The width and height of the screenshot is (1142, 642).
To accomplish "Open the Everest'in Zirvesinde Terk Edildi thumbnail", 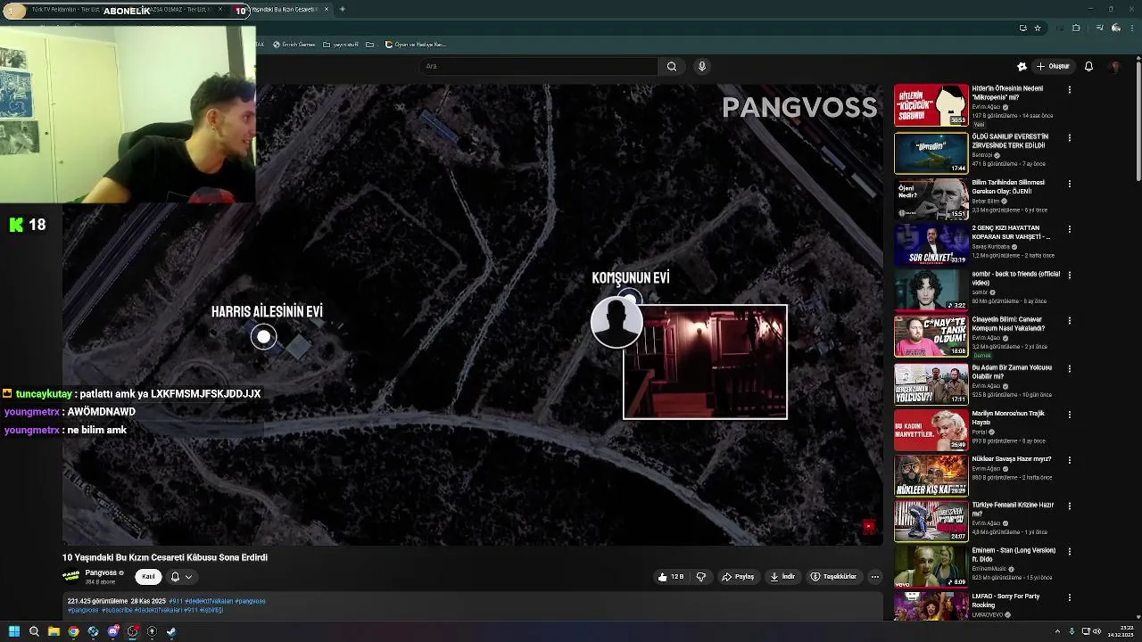I will [931, 152].
